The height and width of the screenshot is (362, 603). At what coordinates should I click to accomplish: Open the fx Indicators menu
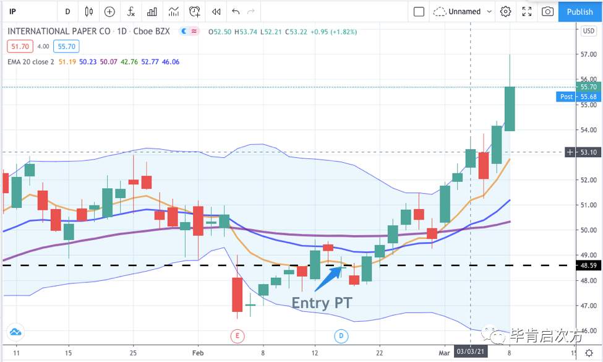click(x=130, y=12)
